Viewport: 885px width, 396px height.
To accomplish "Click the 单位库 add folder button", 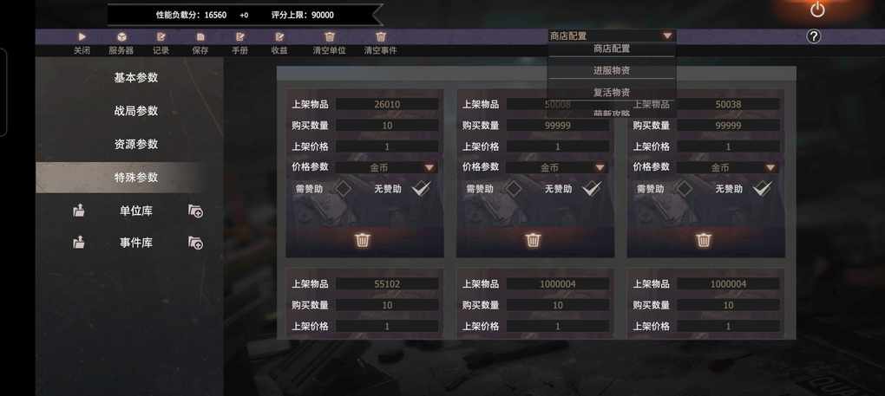I will (195, 211).
